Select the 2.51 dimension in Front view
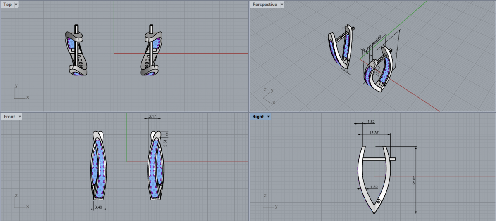The height and width of the screenshot is (221, 496). click(165, 143)
